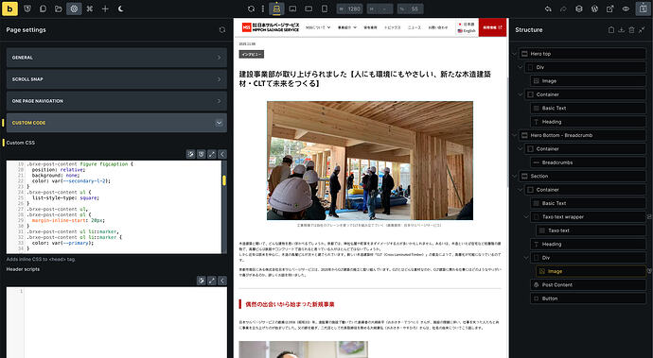
Task: Click the clipboard icon in Structure header
Action: [x=611, y=30]
